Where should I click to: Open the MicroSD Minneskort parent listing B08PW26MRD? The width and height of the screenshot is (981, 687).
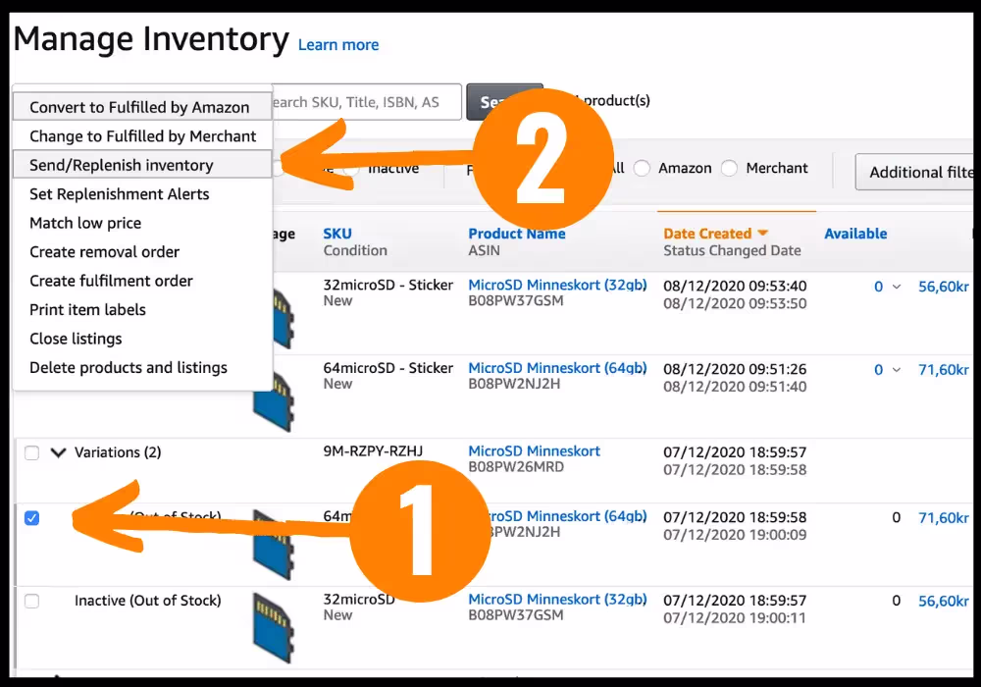coord(534,451)
